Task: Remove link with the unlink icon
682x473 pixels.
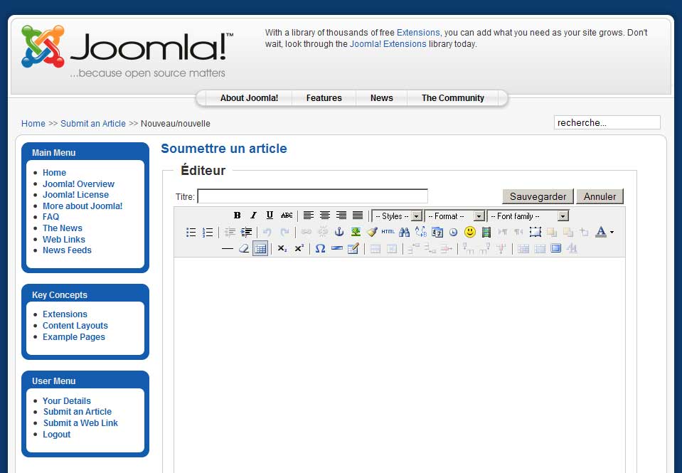Action: tap(323, 232)
